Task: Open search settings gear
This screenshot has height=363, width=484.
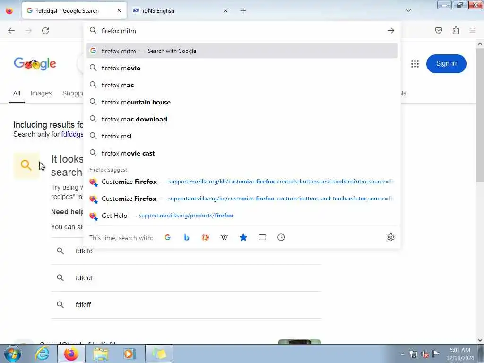Action: 391,237
